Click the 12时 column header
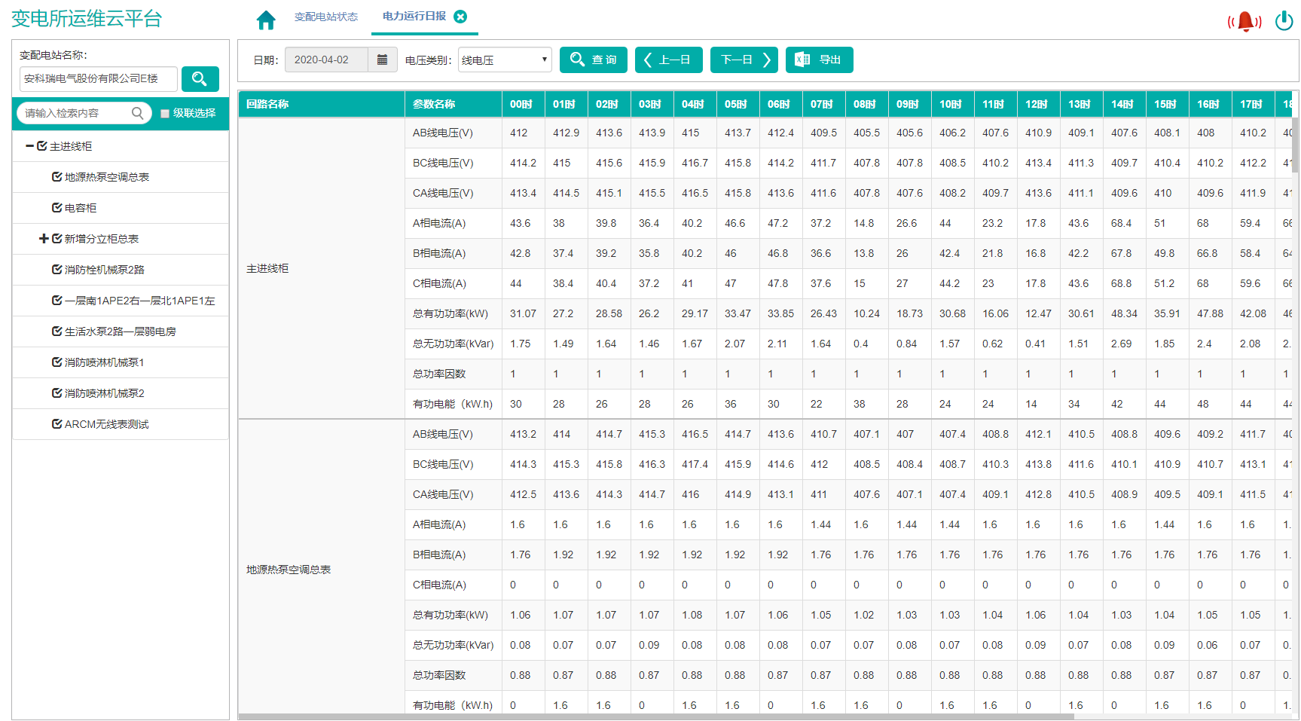The width and height of the screenshot is (1301, 721). (x=1039, y=104)
